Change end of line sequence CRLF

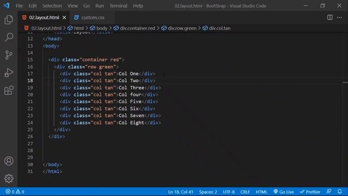245,192
